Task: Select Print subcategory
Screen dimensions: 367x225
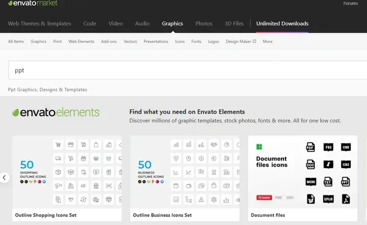Action: (57, 41)
